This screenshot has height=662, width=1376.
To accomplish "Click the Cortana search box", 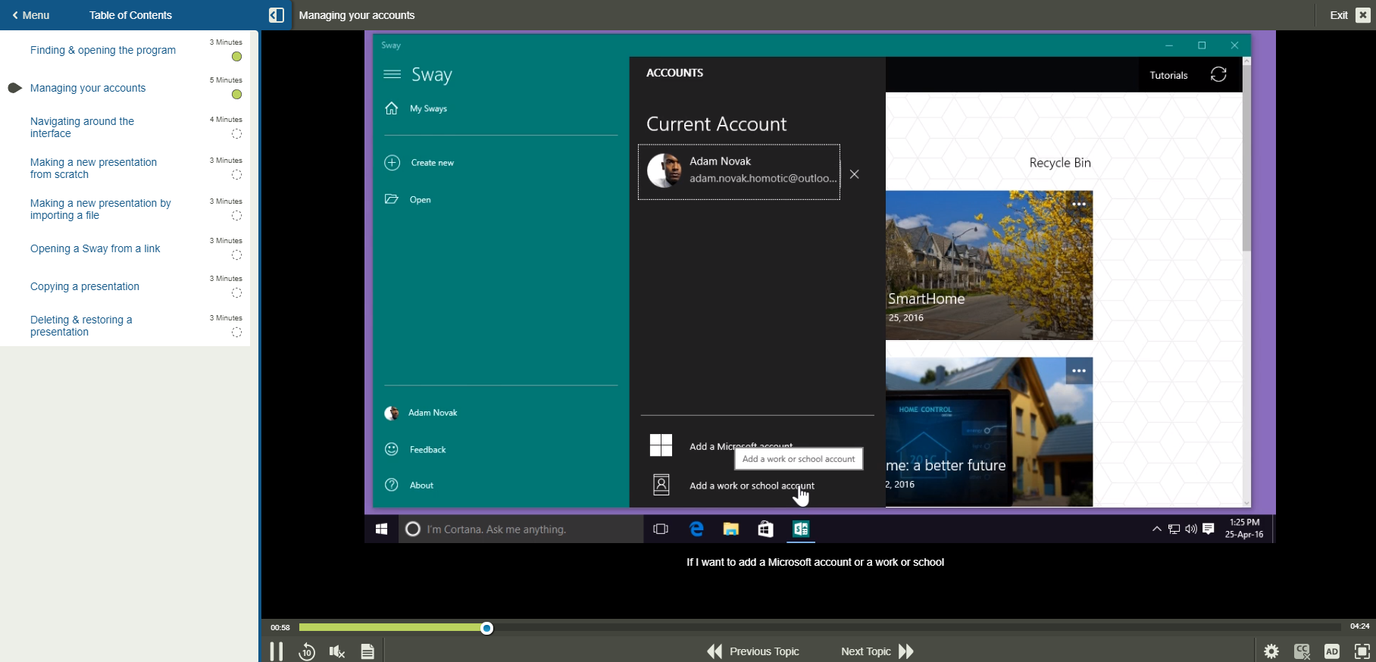I will [x=521, y=529].
